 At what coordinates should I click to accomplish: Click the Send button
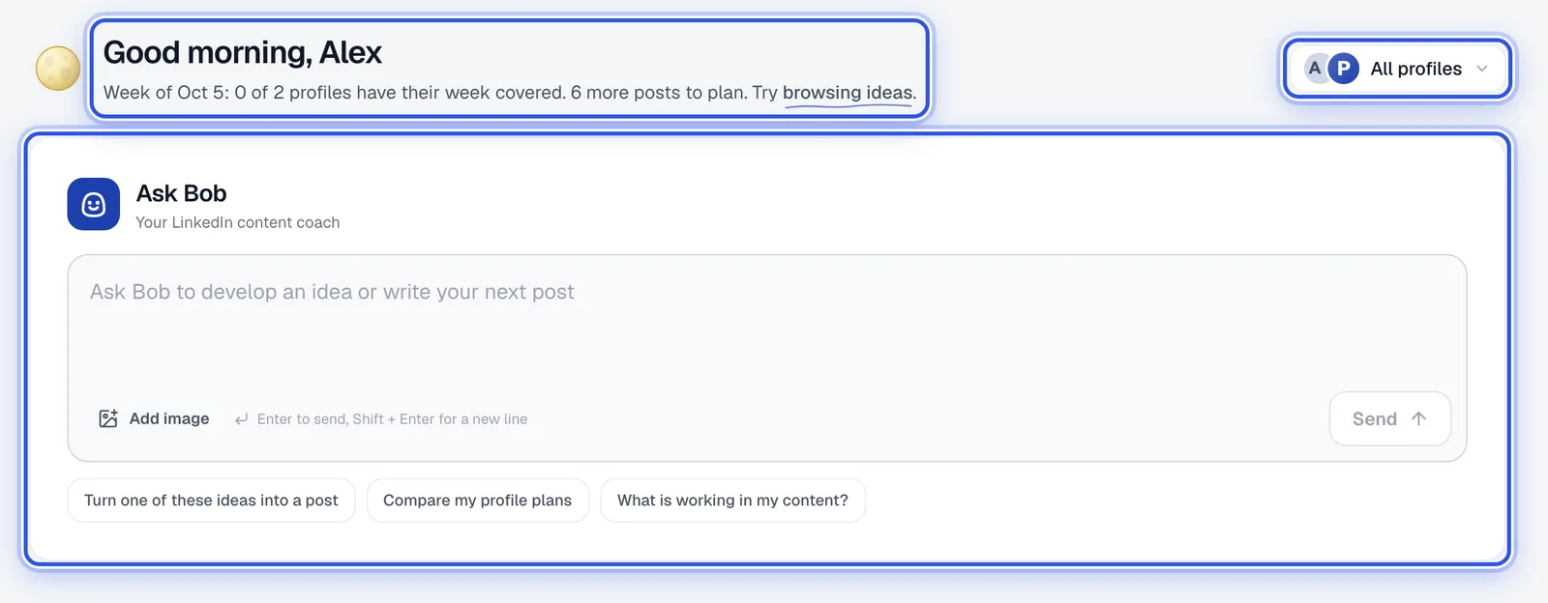pos(1390,418)
